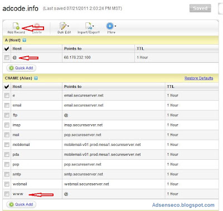223x211 pixels.
Task: Click the Saved button
Action: [x=200, y=8]
